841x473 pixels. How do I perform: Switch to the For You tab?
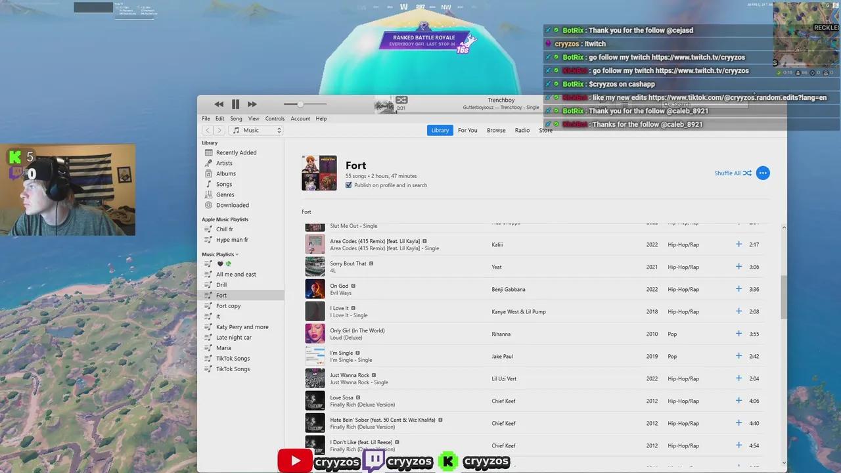pyautogui.click(x=468, y=130)
